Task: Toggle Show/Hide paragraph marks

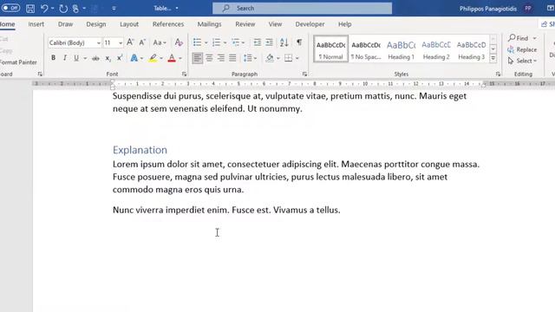Action: [299, 42]
